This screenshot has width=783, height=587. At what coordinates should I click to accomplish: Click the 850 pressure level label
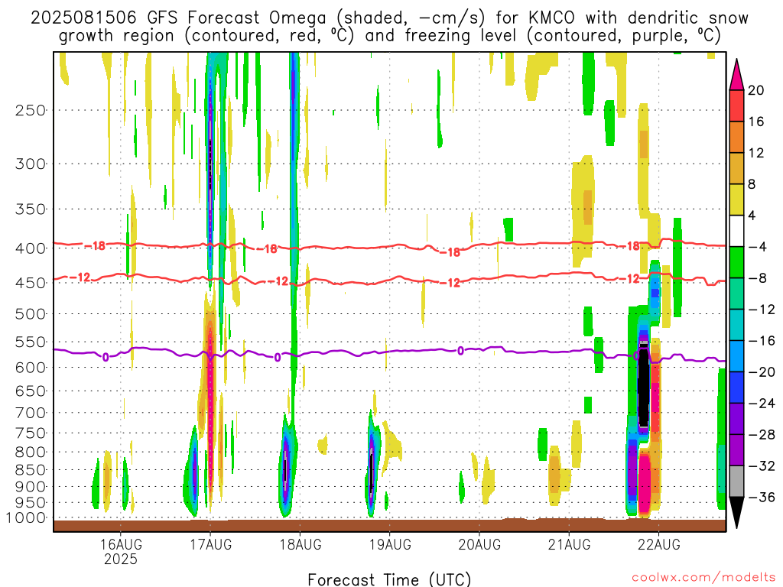click(x=31, y=470)
